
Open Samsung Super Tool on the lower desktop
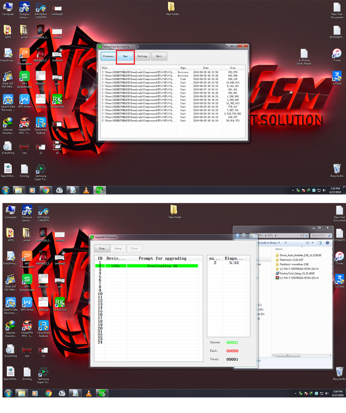point(43,375)
